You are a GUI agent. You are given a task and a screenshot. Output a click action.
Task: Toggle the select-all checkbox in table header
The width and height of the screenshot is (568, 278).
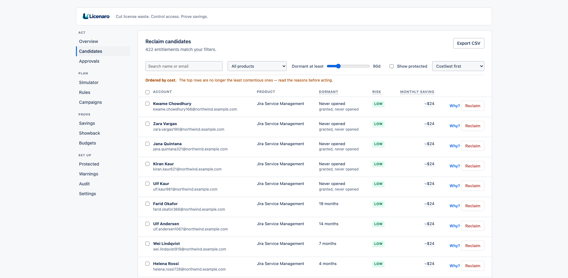148,92
